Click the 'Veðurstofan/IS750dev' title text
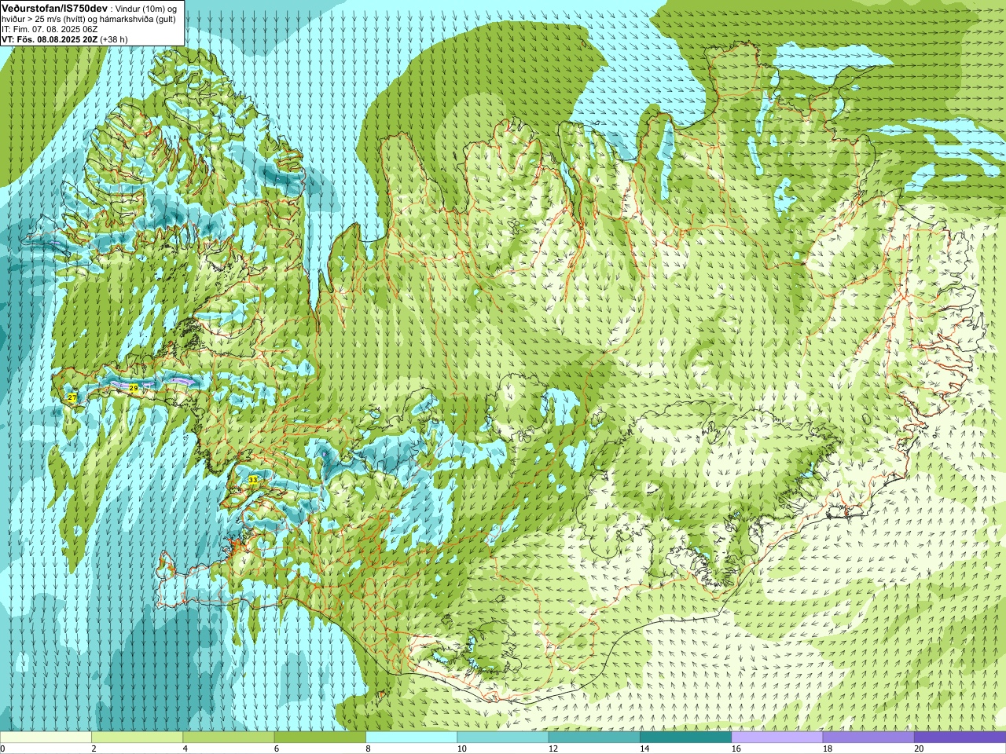 [55, 8]
